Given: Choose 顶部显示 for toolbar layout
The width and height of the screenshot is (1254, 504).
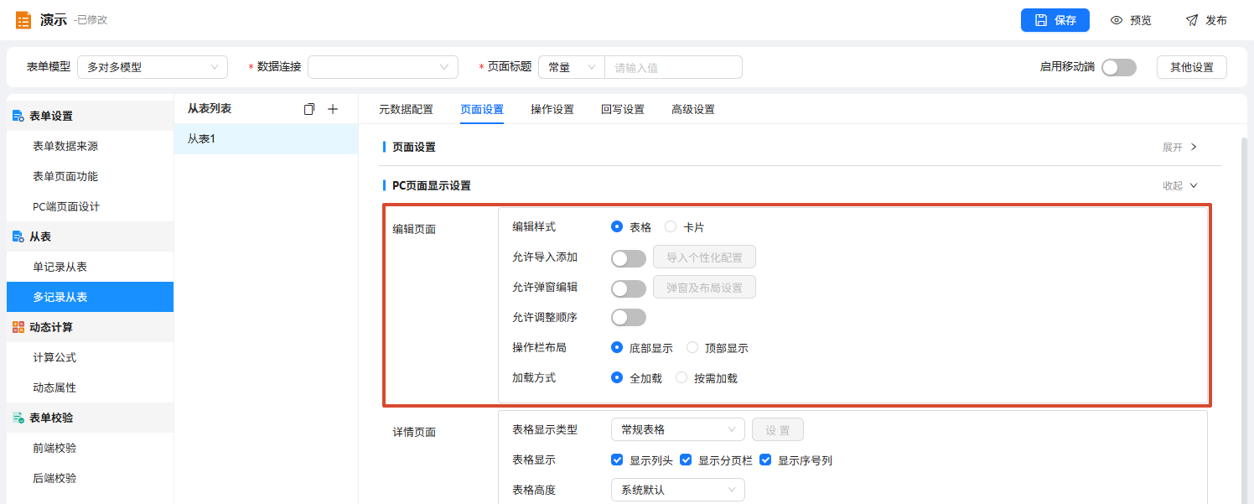Looking at the screenshot, I should coord(692,347).
